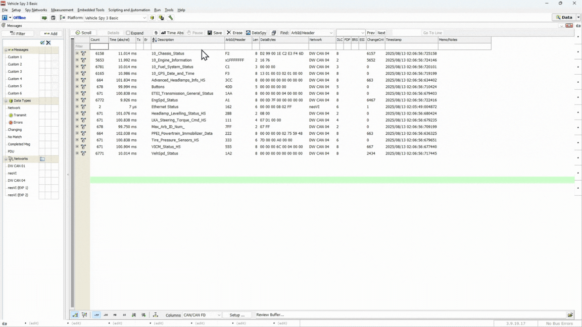The width and height of the screenshot is (582, 327).
Task: Switch to hexadecimal display format icon
Action: coord(96,315)
